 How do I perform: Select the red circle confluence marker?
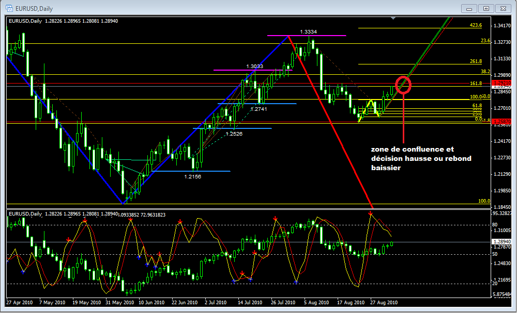403,85
